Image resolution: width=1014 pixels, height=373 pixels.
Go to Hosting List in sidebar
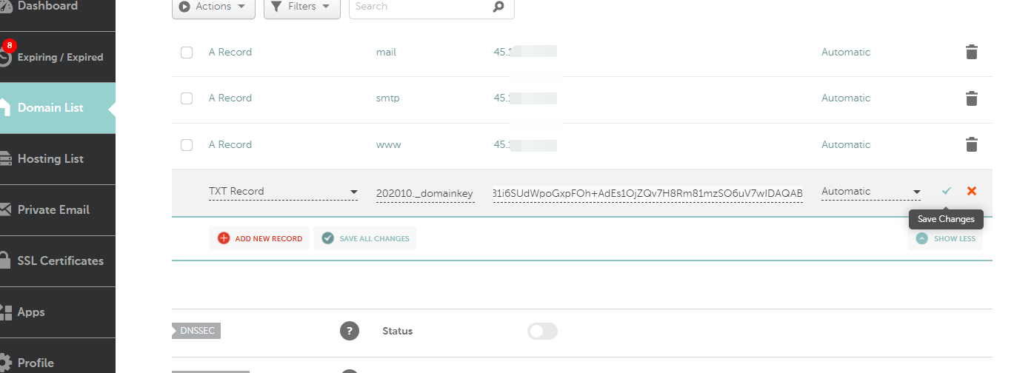(50, 158)
